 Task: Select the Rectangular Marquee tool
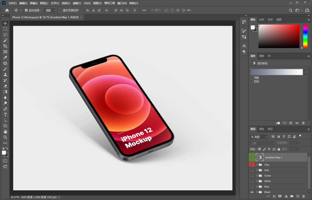[5, 29]
